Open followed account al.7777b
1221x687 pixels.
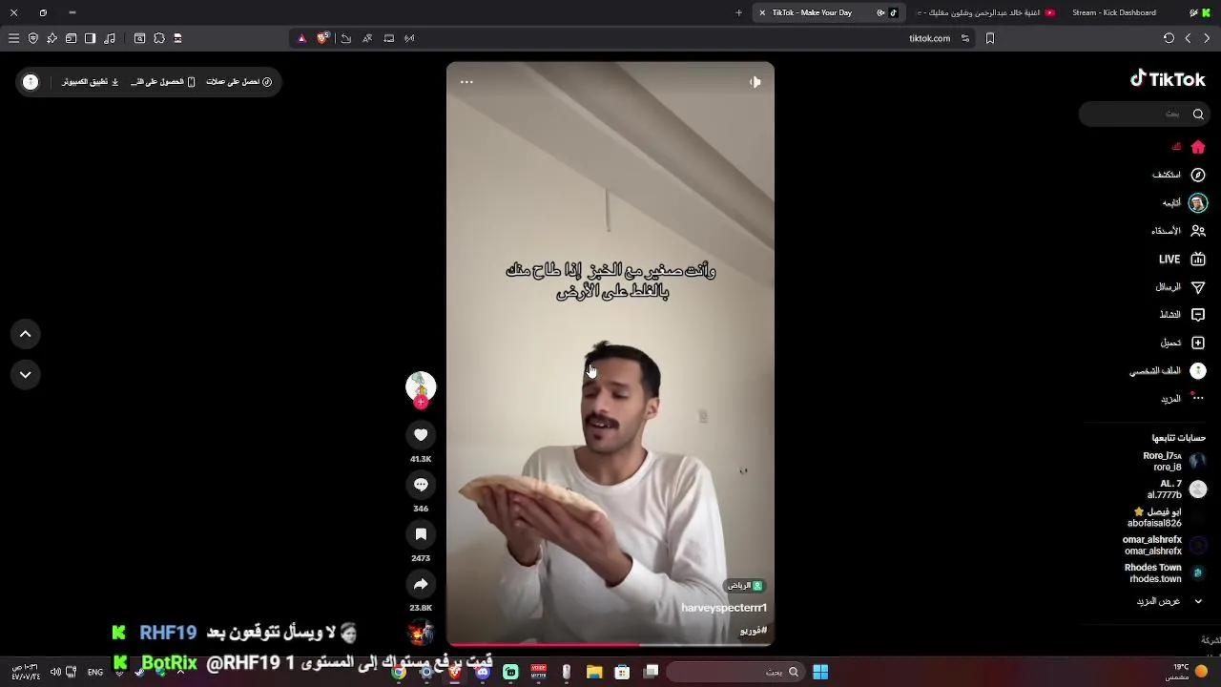coord(1176,489)
